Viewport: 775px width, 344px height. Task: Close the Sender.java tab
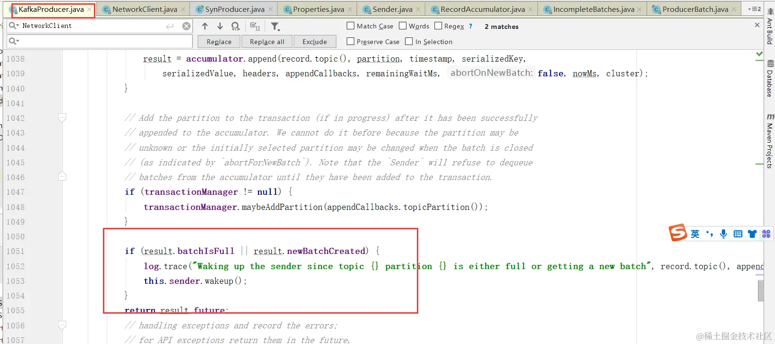(x=418, y=9)
